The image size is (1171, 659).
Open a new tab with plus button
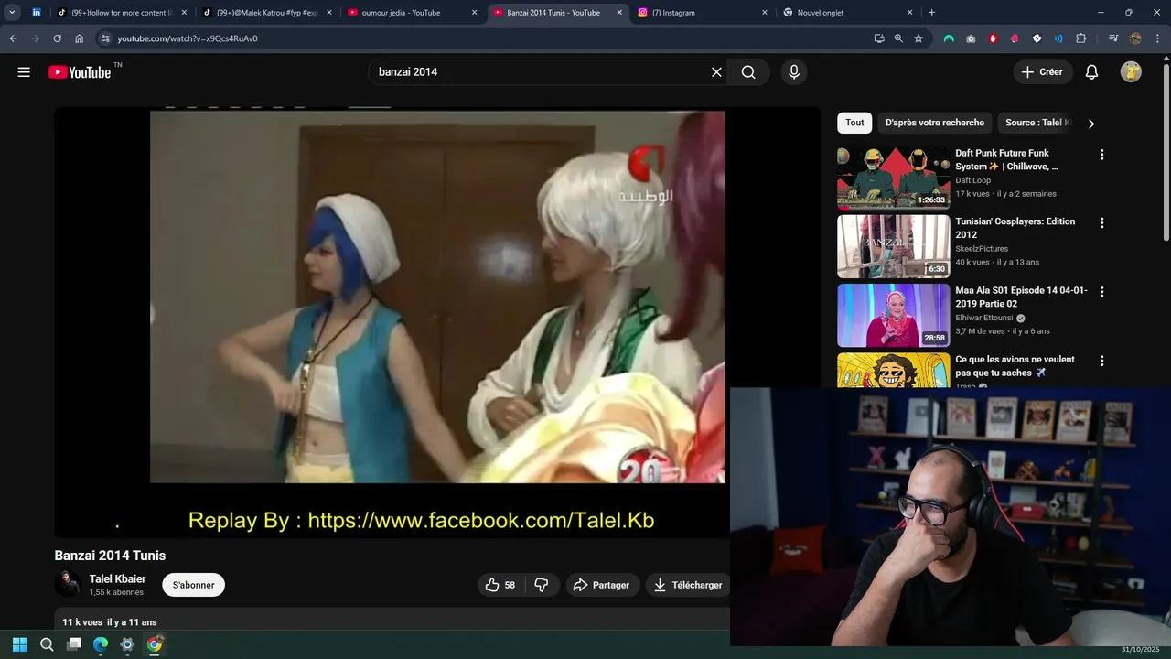931,13
